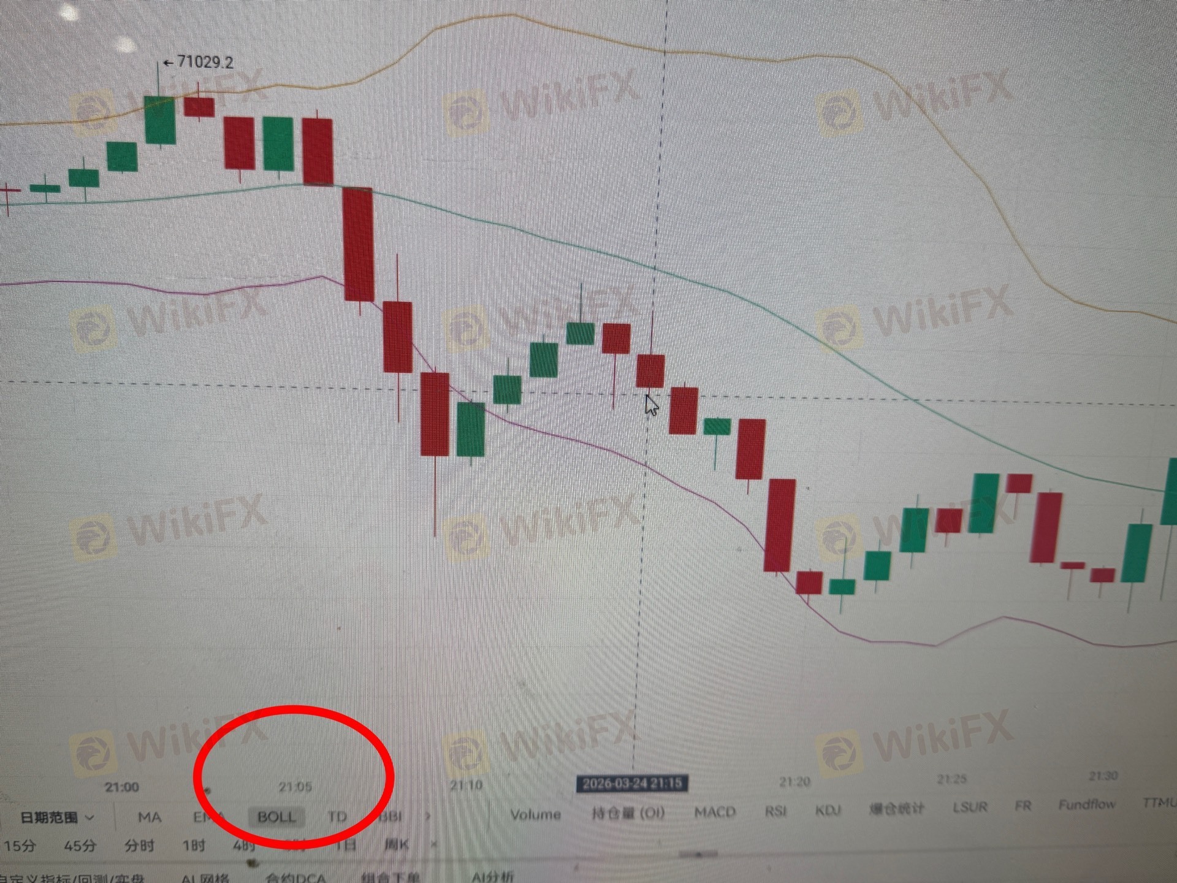Switch to the 1时 timeframe
Screen dimensions: 1177x883
coord(194,846)
